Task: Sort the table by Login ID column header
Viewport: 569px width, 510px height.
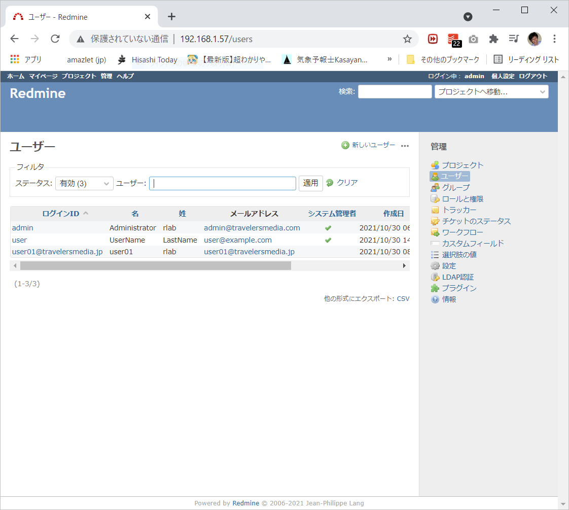Action: tap(61, 214)
